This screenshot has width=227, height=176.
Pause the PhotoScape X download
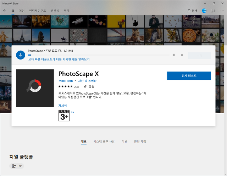[174, 55]
